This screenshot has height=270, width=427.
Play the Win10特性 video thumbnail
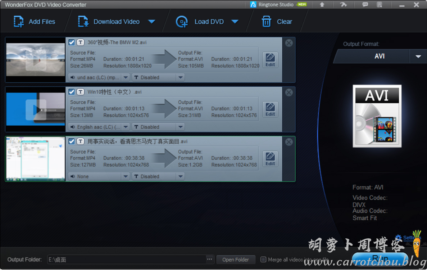[36, 109]
